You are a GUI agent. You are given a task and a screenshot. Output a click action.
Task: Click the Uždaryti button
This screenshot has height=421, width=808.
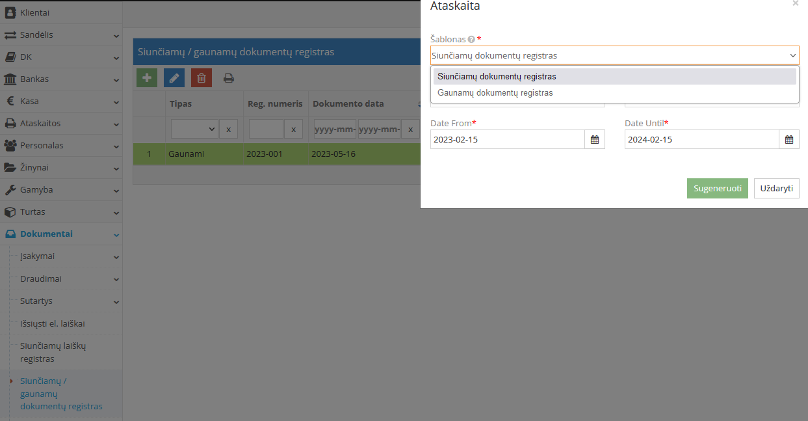(x=776, y=189)
